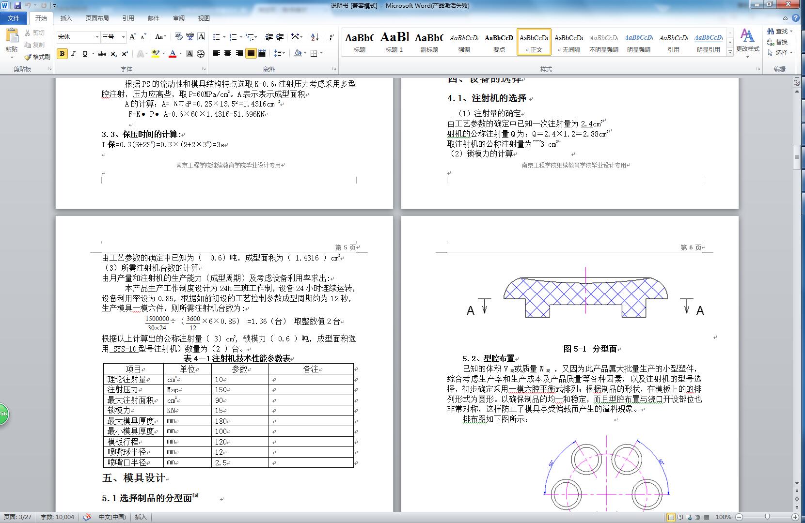Toggle Italic formatting
Viewport: 805px width, 523px height.
click(x=73, y=54)
